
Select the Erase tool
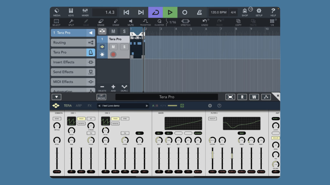click(101, 22)
